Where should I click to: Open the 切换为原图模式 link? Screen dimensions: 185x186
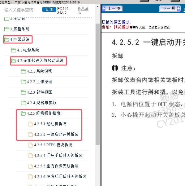pos(116,22)
